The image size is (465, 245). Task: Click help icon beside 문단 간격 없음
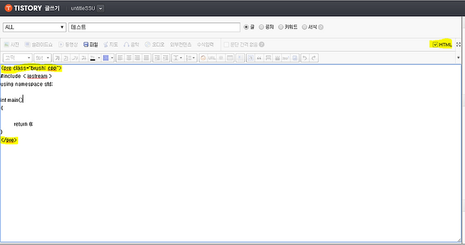click(262, 44)
